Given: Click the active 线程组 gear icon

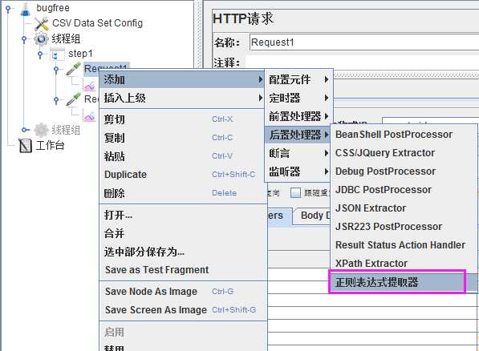Looking at the screenshot, I should 41,38.
